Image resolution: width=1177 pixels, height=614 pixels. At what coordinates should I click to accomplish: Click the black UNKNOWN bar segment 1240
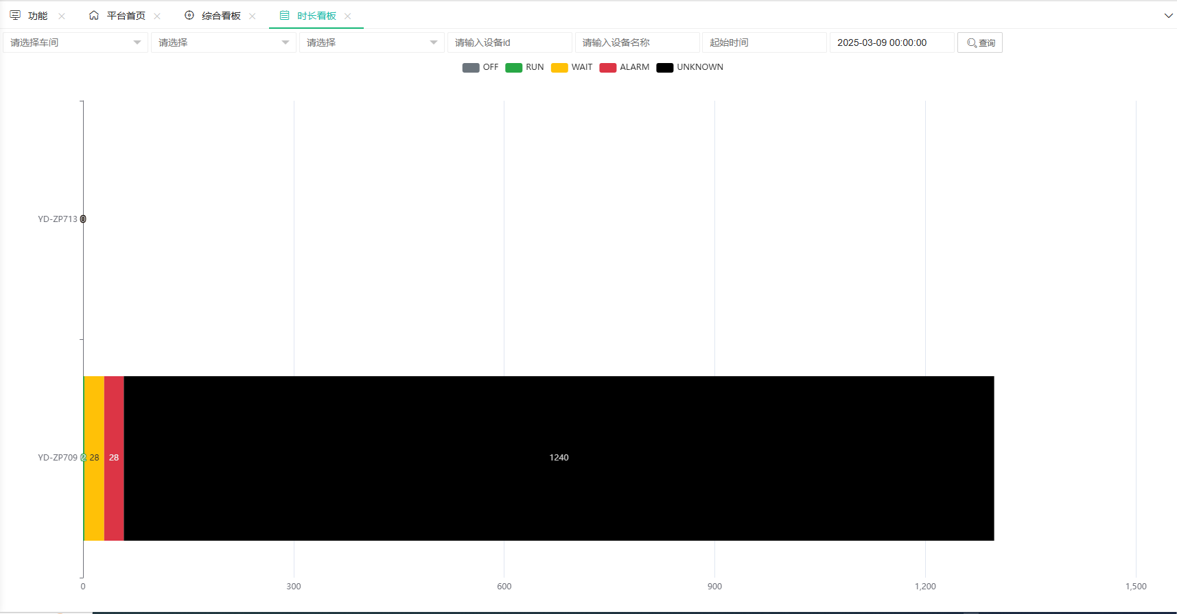coord(559,458)
